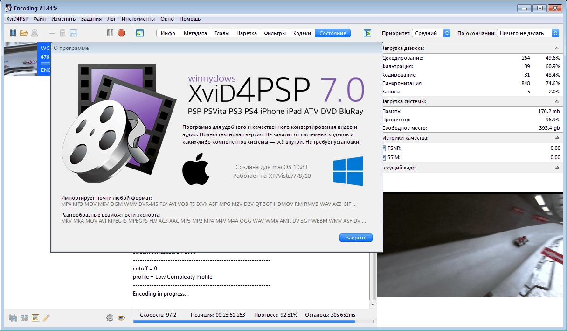Stop encoding with the red button
Viewport: 567px width, 331px height.
(121, 33)
